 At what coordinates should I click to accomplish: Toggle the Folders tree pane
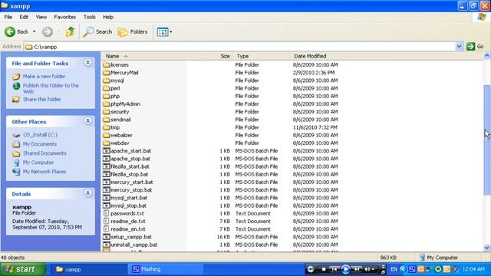tap(133, 31)
